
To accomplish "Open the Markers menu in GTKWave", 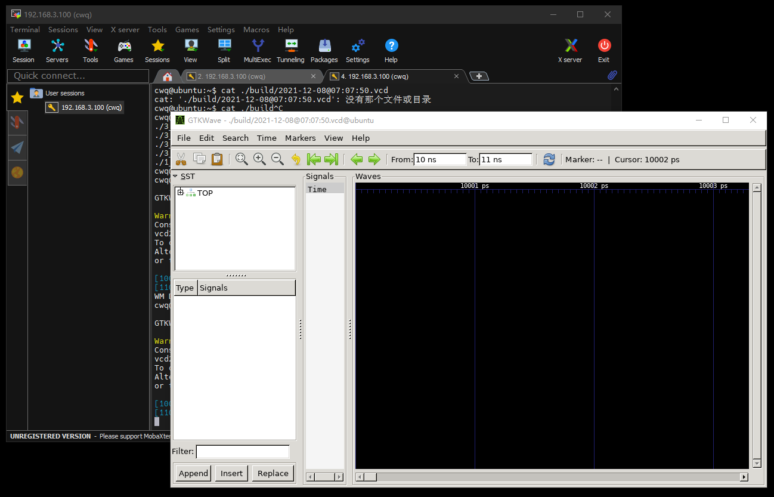I will 301,138.
